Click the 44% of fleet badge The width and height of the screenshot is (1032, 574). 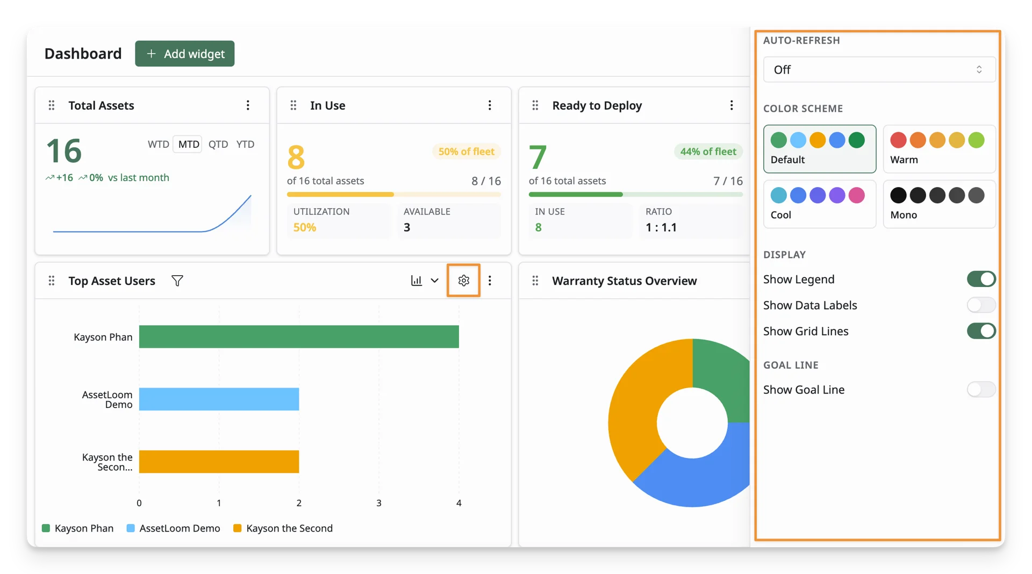[708, 152]
